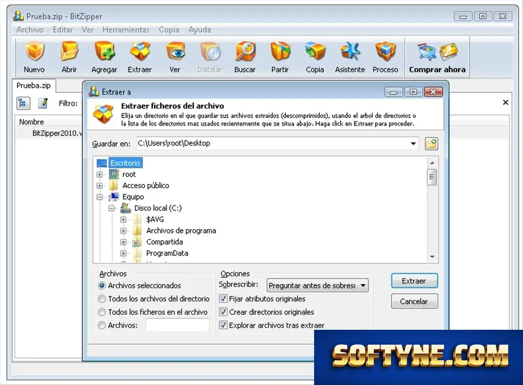
Task: Open the Archivo menu
Action: click(x=30, y=30)
